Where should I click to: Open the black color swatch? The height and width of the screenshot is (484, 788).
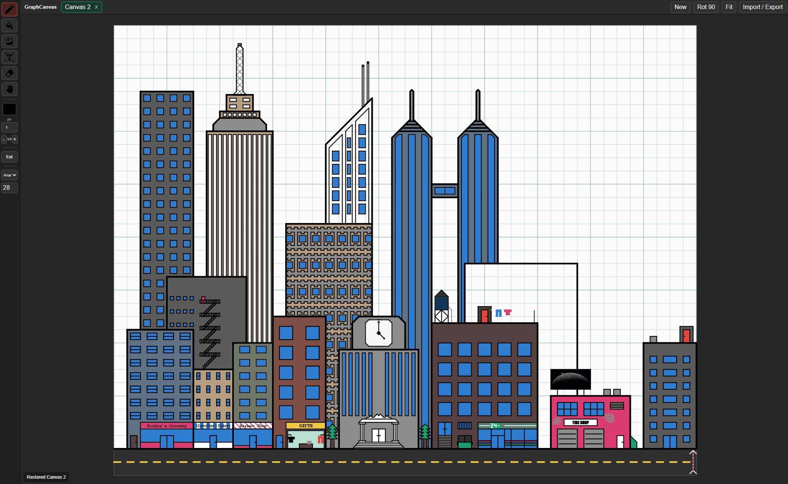click(9, 109)
